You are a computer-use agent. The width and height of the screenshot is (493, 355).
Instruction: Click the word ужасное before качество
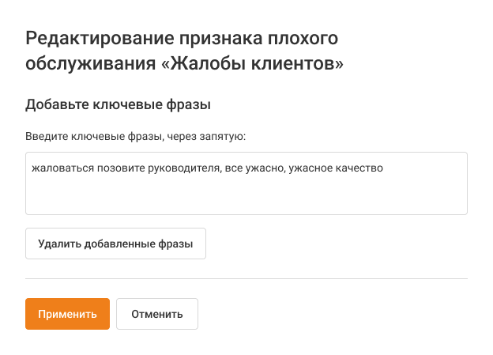(312, 168)
